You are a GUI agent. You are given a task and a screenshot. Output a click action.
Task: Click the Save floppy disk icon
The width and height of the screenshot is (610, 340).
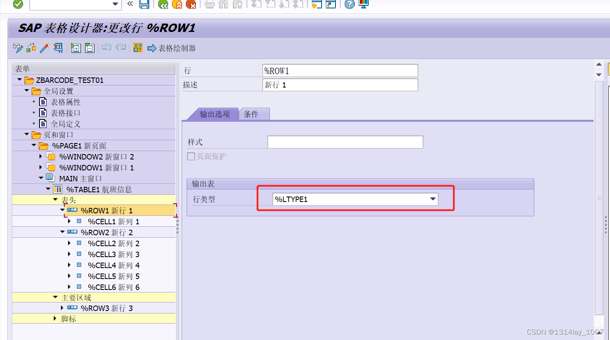(144, 4)
